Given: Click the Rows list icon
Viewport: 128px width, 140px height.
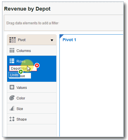Looking at the screenshot, I should (12, 61).
